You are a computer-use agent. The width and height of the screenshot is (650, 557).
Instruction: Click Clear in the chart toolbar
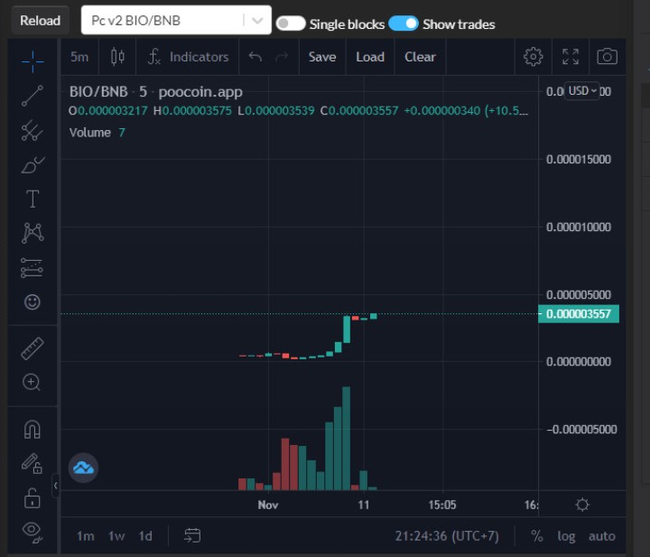420,57
